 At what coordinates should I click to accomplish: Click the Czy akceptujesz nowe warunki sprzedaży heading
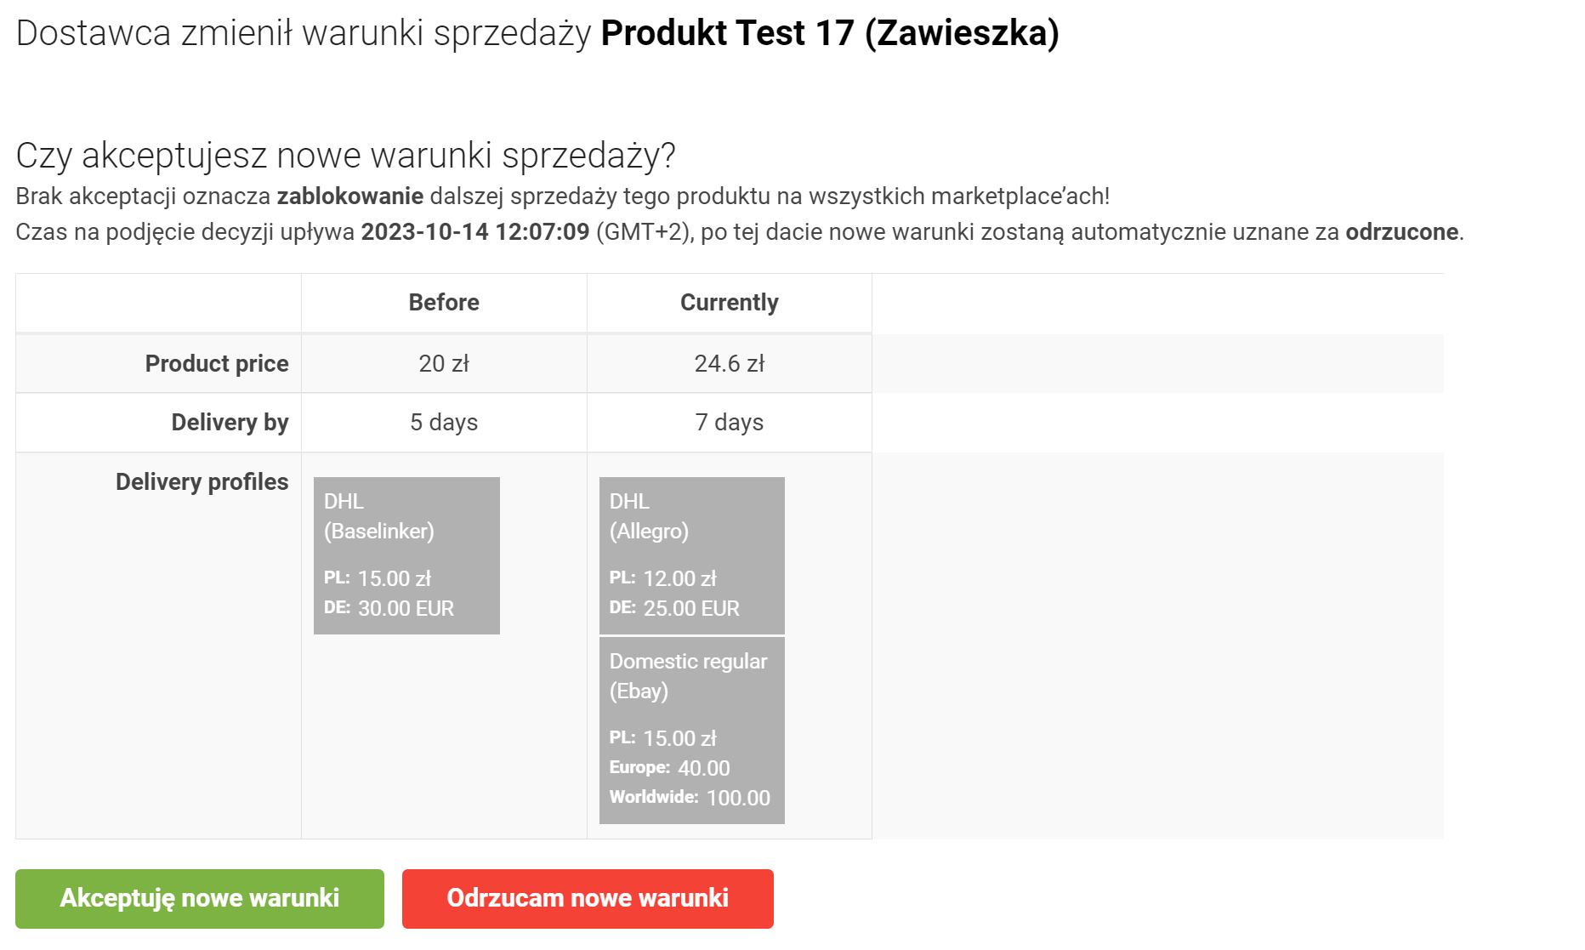pyautogui.click(x=345, y=156)
